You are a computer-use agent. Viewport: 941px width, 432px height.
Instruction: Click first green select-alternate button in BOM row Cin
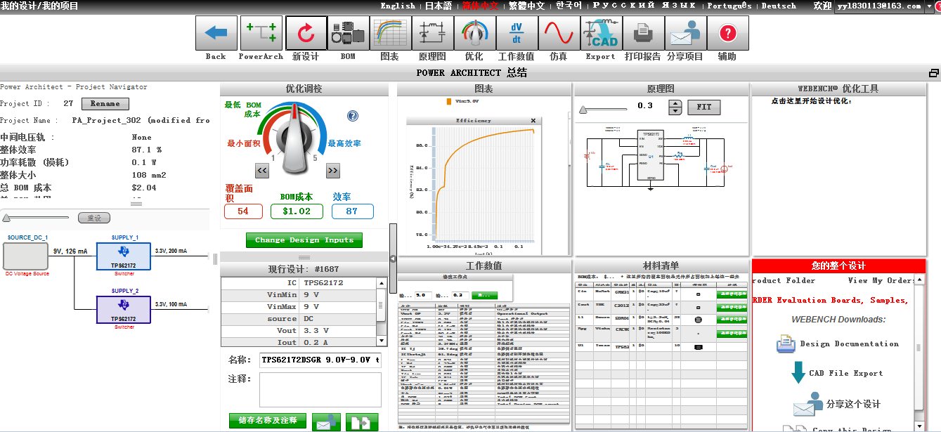731,295
